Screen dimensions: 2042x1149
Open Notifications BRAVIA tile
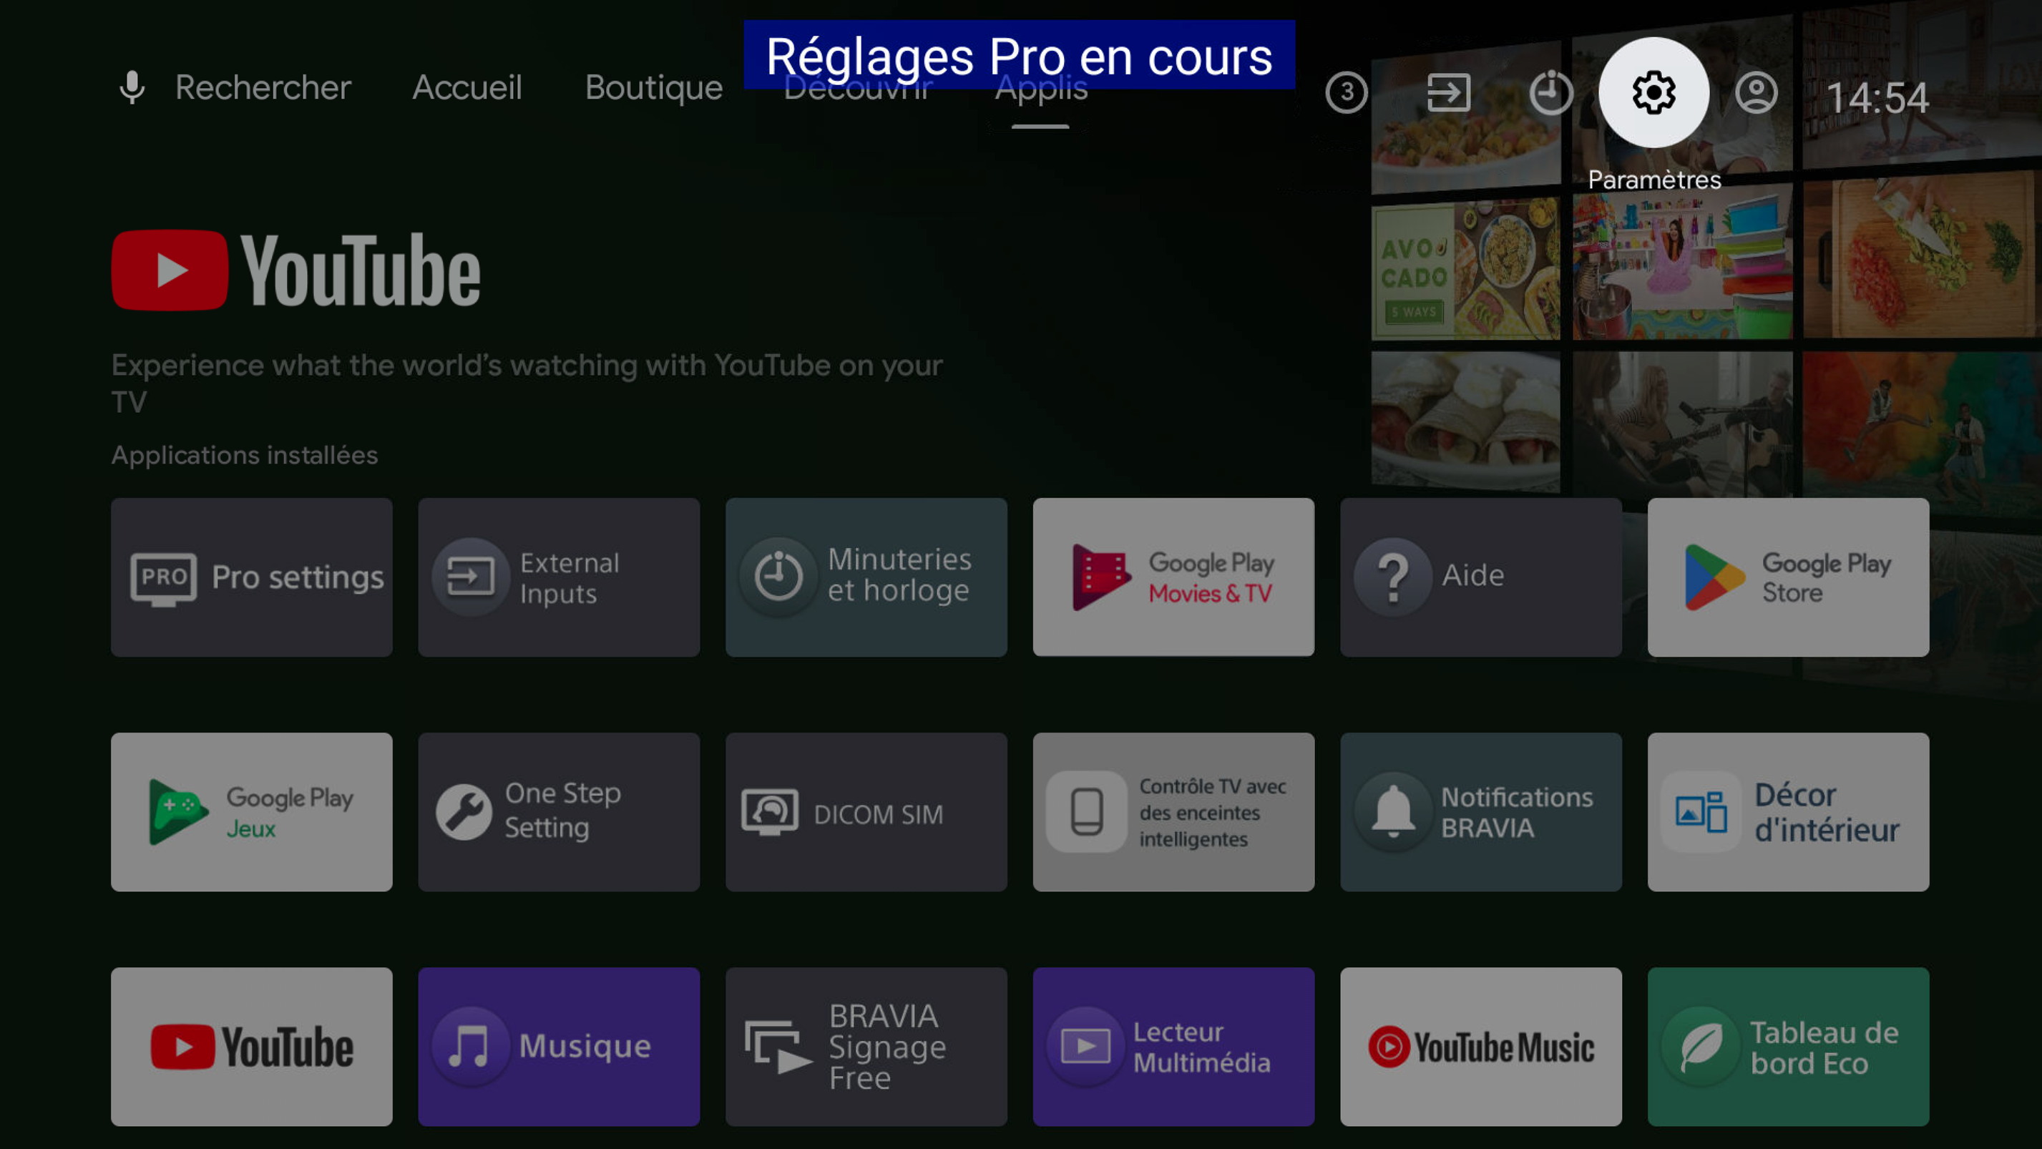pyautogui.click(x=1481, y=811)
